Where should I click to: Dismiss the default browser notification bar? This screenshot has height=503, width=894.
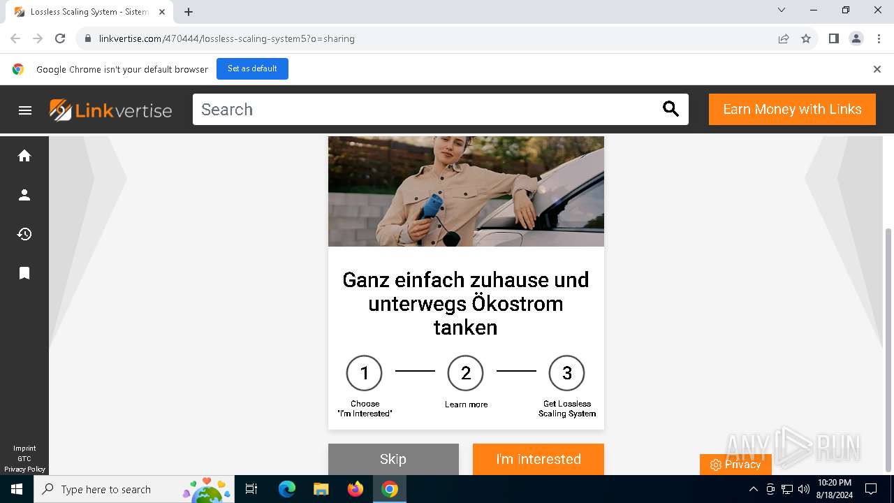[877, 69]
